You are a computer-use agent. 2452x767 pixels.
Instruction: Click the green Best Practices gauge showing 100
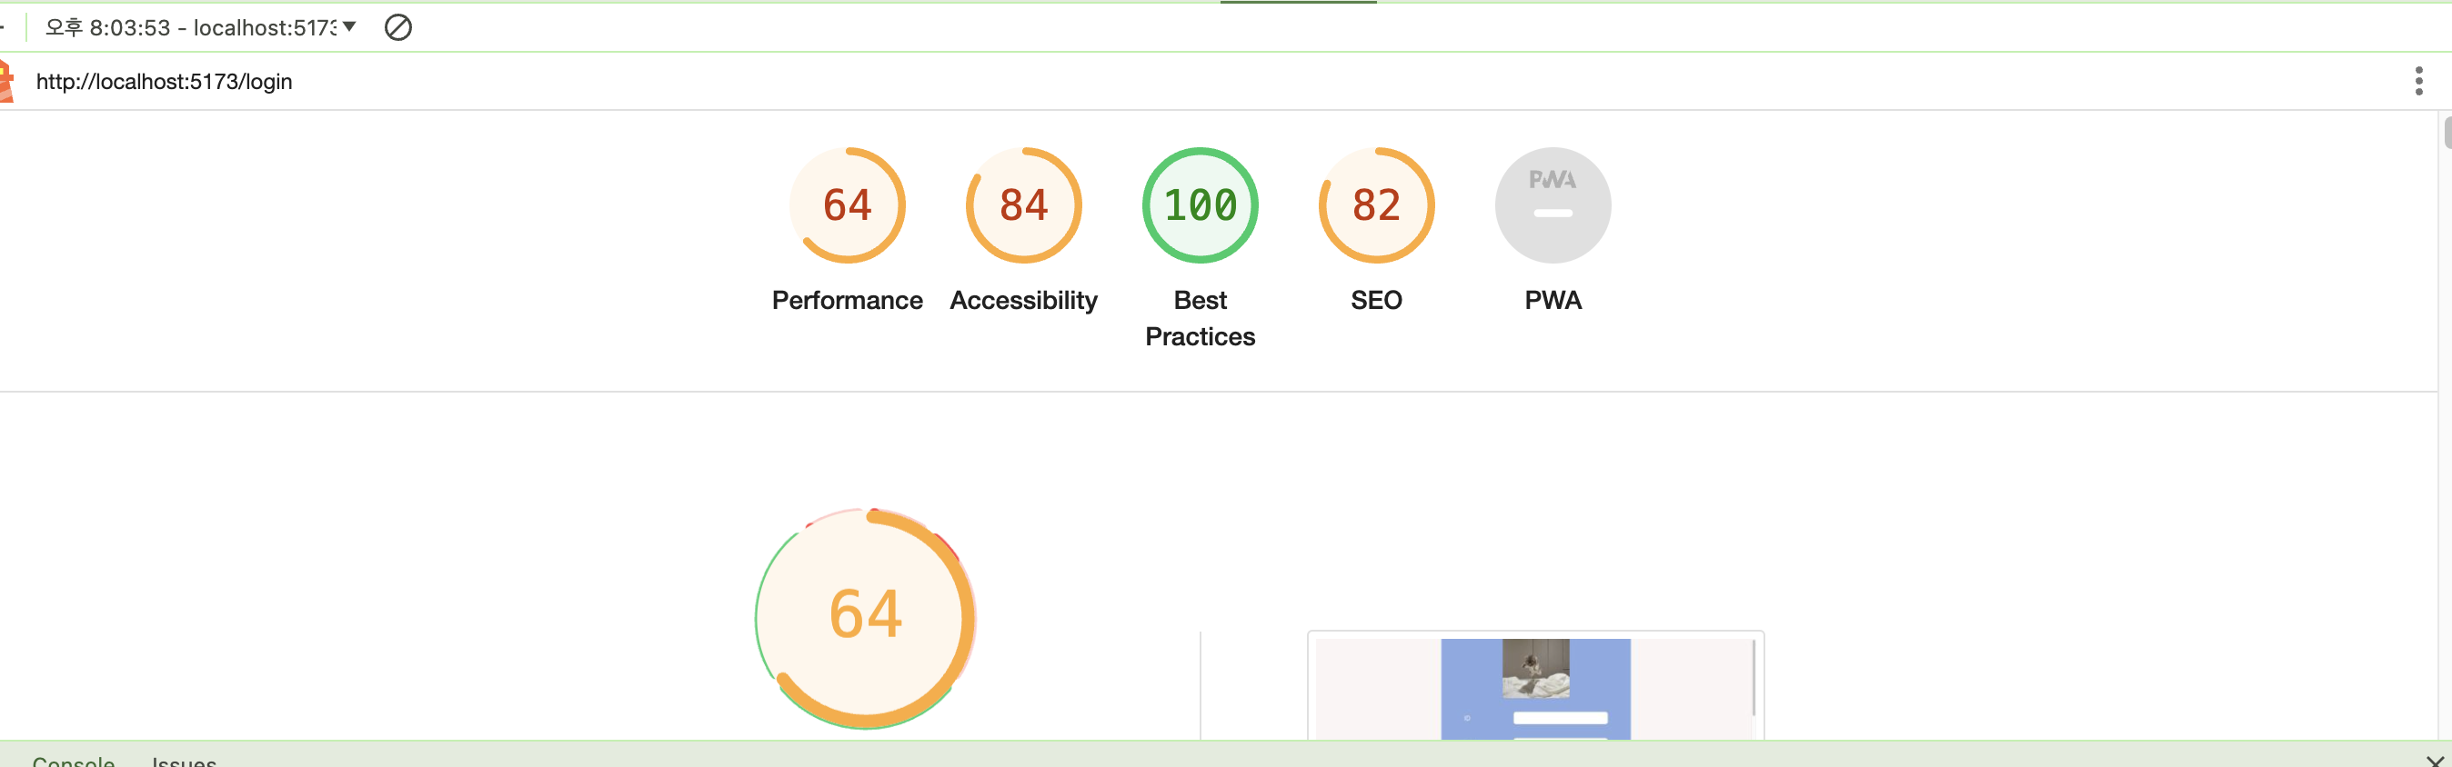point(1200,205)
